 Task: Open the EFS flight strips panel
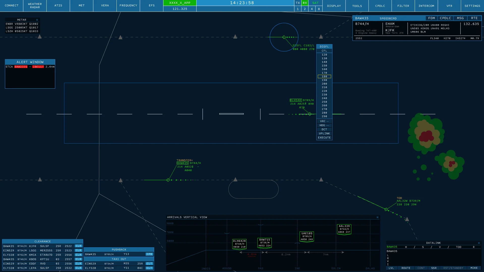pos(151,6)
